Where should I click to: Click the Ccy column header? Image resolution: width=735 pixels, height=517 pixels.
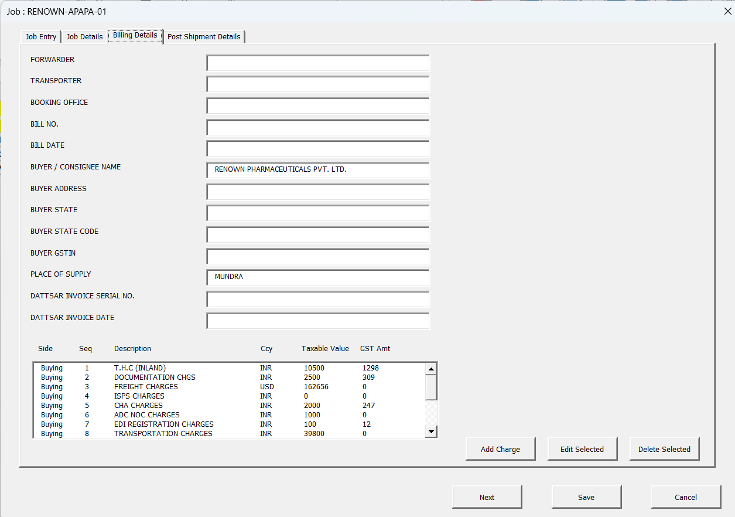[x=266, y=349]
